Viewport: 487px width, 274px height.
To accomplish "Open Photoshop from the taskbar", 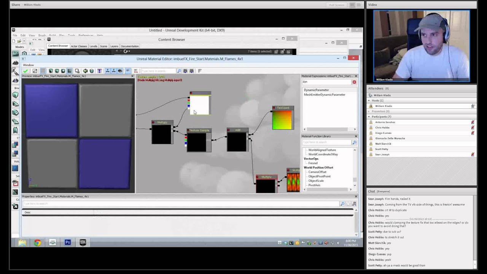I will (x=68, y=242).
